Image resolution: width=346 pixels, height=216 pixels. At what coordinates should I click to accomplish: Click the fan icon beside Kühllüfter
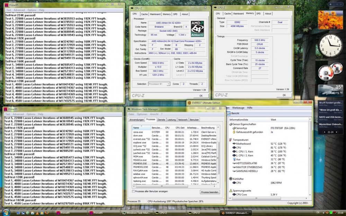[x=231, y=179]
